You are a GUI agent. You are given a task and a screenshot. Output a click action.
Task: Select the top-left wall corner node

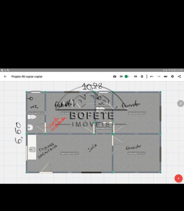(27, 92)
